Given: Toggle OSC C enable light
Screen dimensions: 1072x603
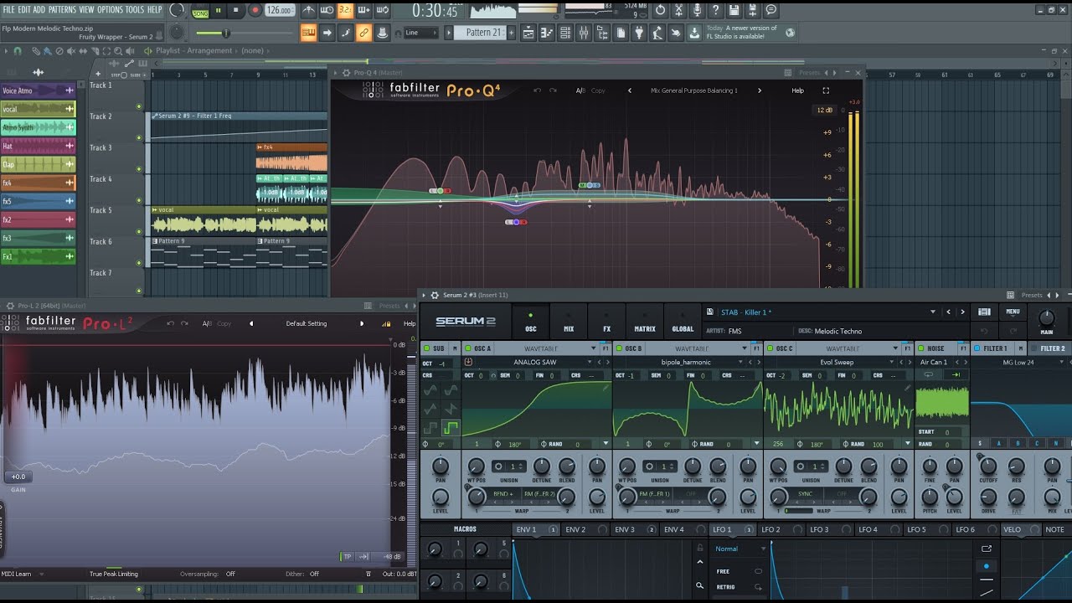Looking at the screenshot, I should tap(769, 348).
